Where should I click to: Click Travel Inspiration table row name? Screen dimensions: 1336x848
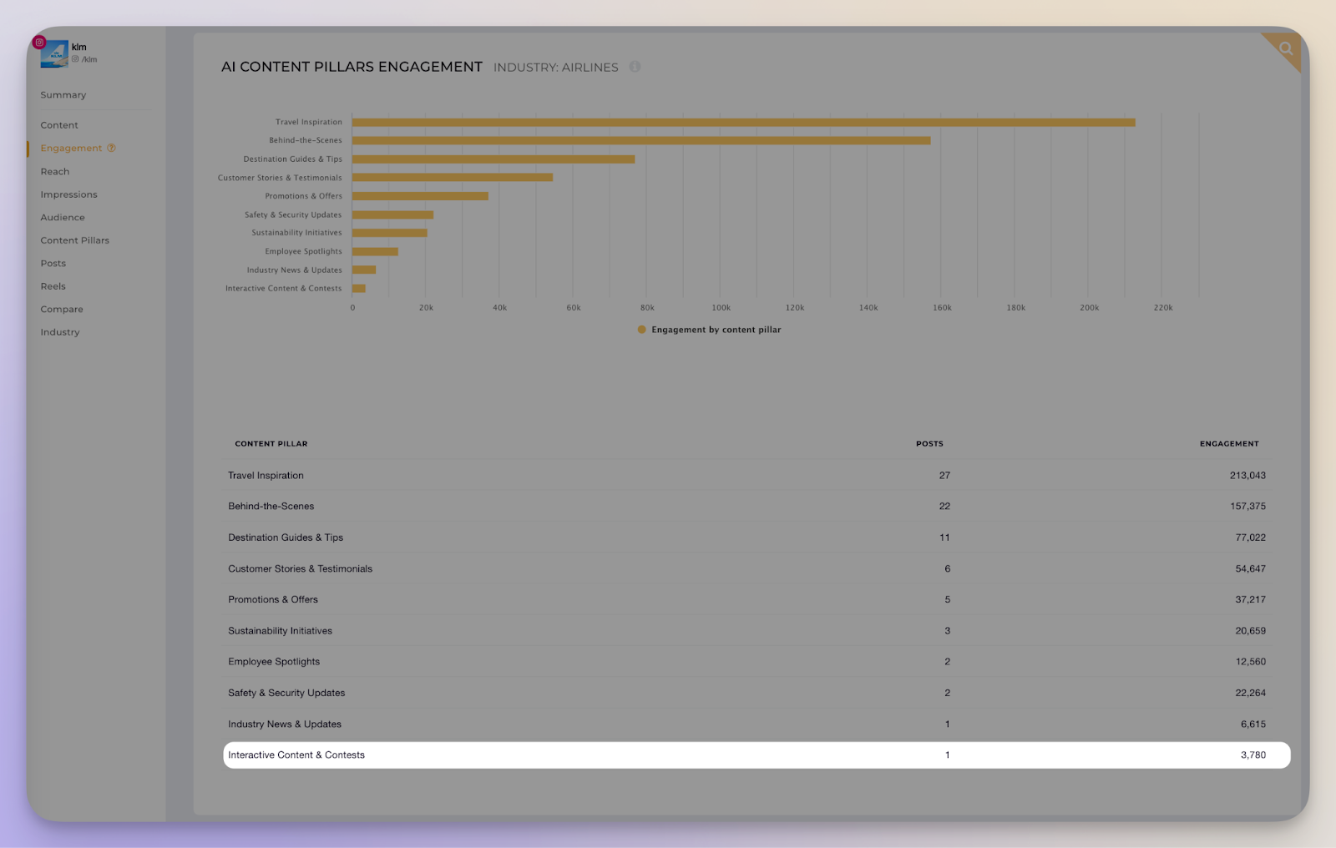tap(266, 476)
